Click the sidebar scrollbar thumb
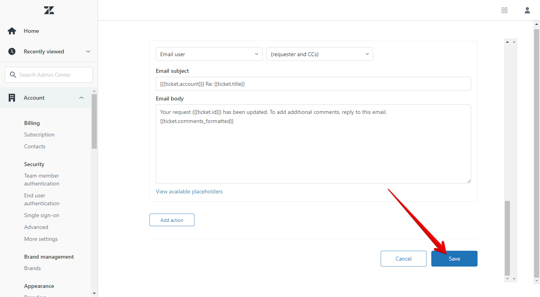 click(x=94, y=121)
